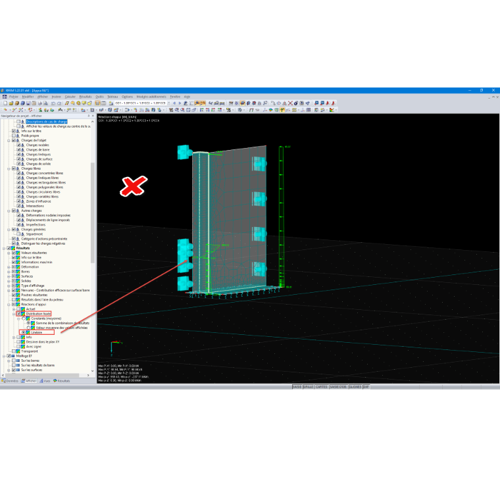Click the Redo arrow icon
This screenshot has height=477, width=500.
(x=59, y=103)
